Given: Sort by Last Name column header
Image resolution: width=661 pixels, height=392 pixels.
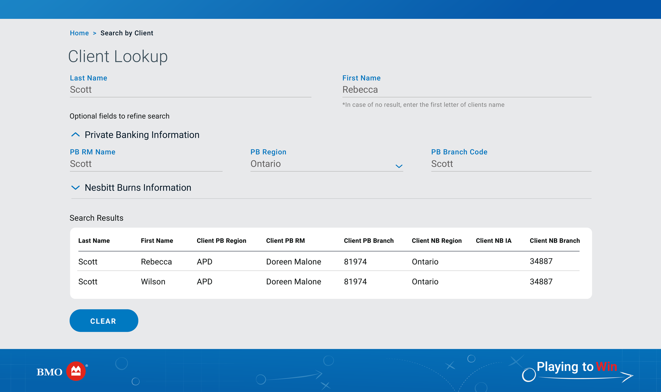Looking at the screenshot, I should coord(94,241).
